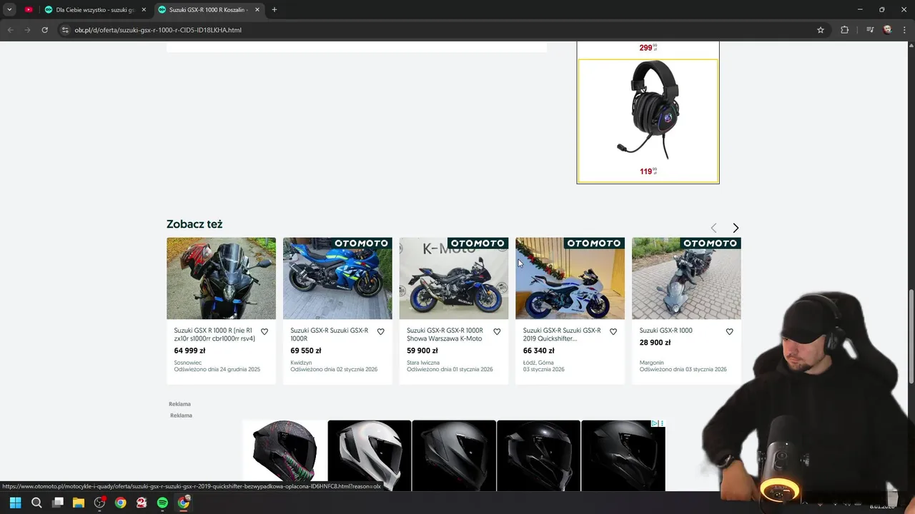915x514 pixels.
Task: Open the red-helmet Suzuki GSX R photo
Action: (221, 278)
